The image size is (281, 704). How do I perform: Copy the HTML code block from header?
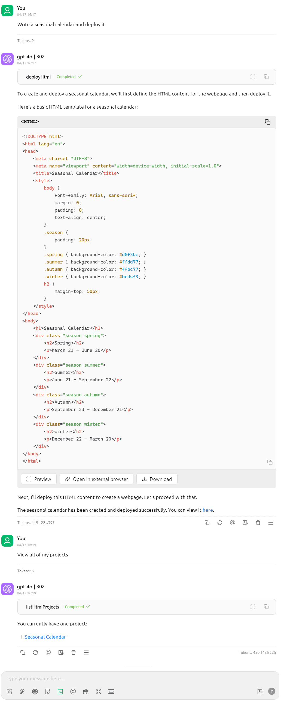coord(267,122)
